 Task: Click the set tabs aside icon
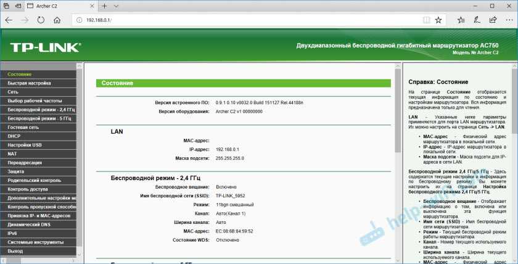[18, 6]
